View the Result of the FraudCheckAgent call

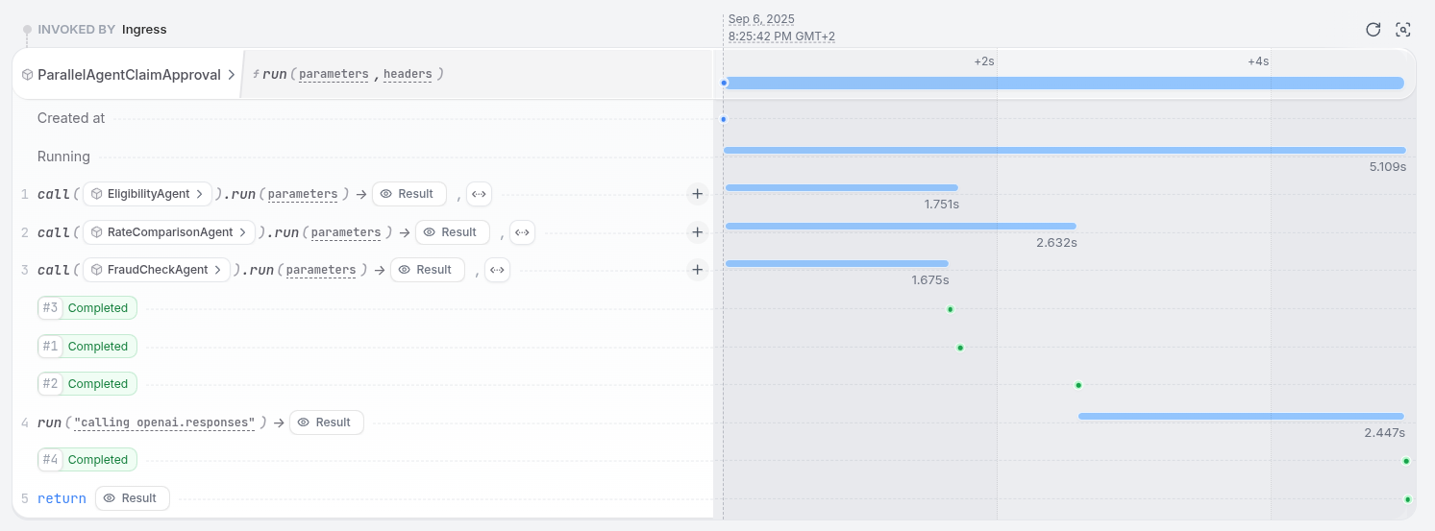tap(428, 270)
